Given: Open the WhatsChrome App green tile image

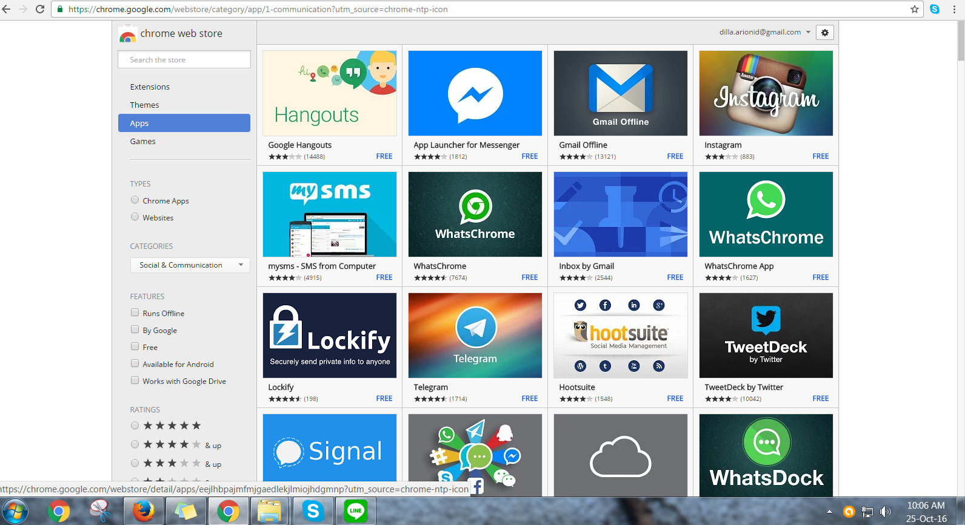Looking at the screenshot, I should (766, 214).
